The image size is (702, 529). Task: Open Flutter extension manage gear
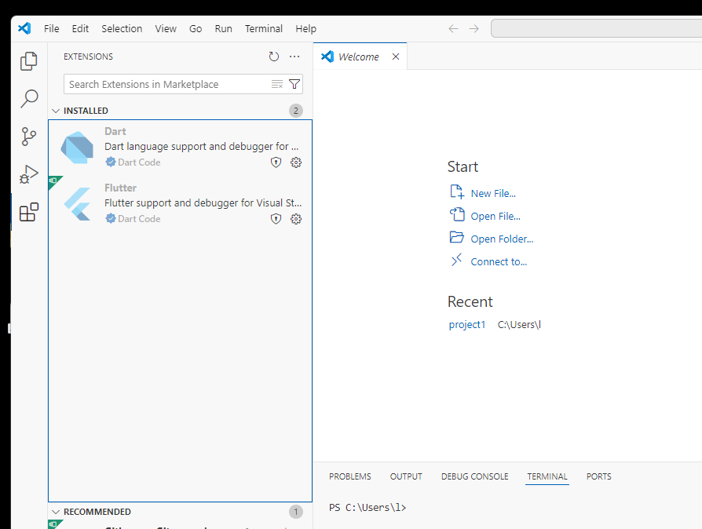pyautogui.click(x=296, y=218)
